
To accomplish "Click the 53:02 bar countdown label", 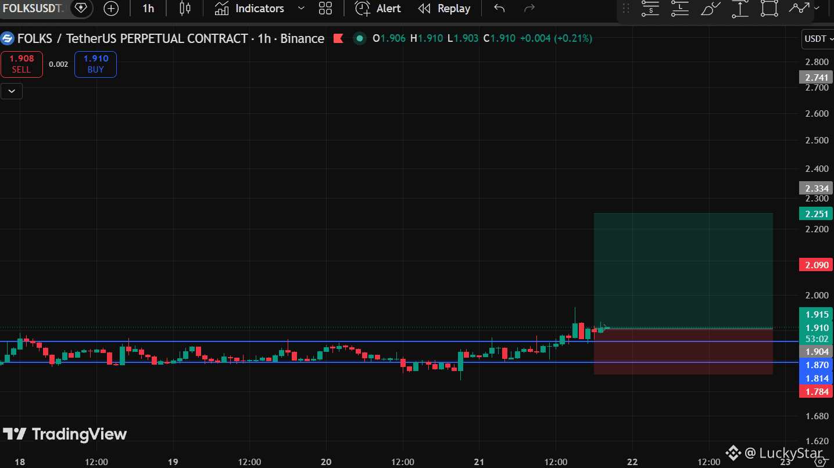I will click(x=817, y=339).
